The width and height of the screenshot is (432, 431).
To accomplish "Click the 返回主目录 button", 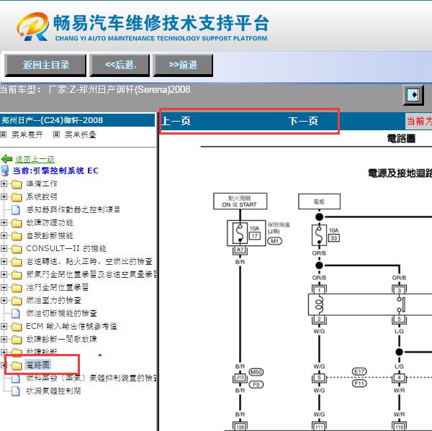I will 45,65.
